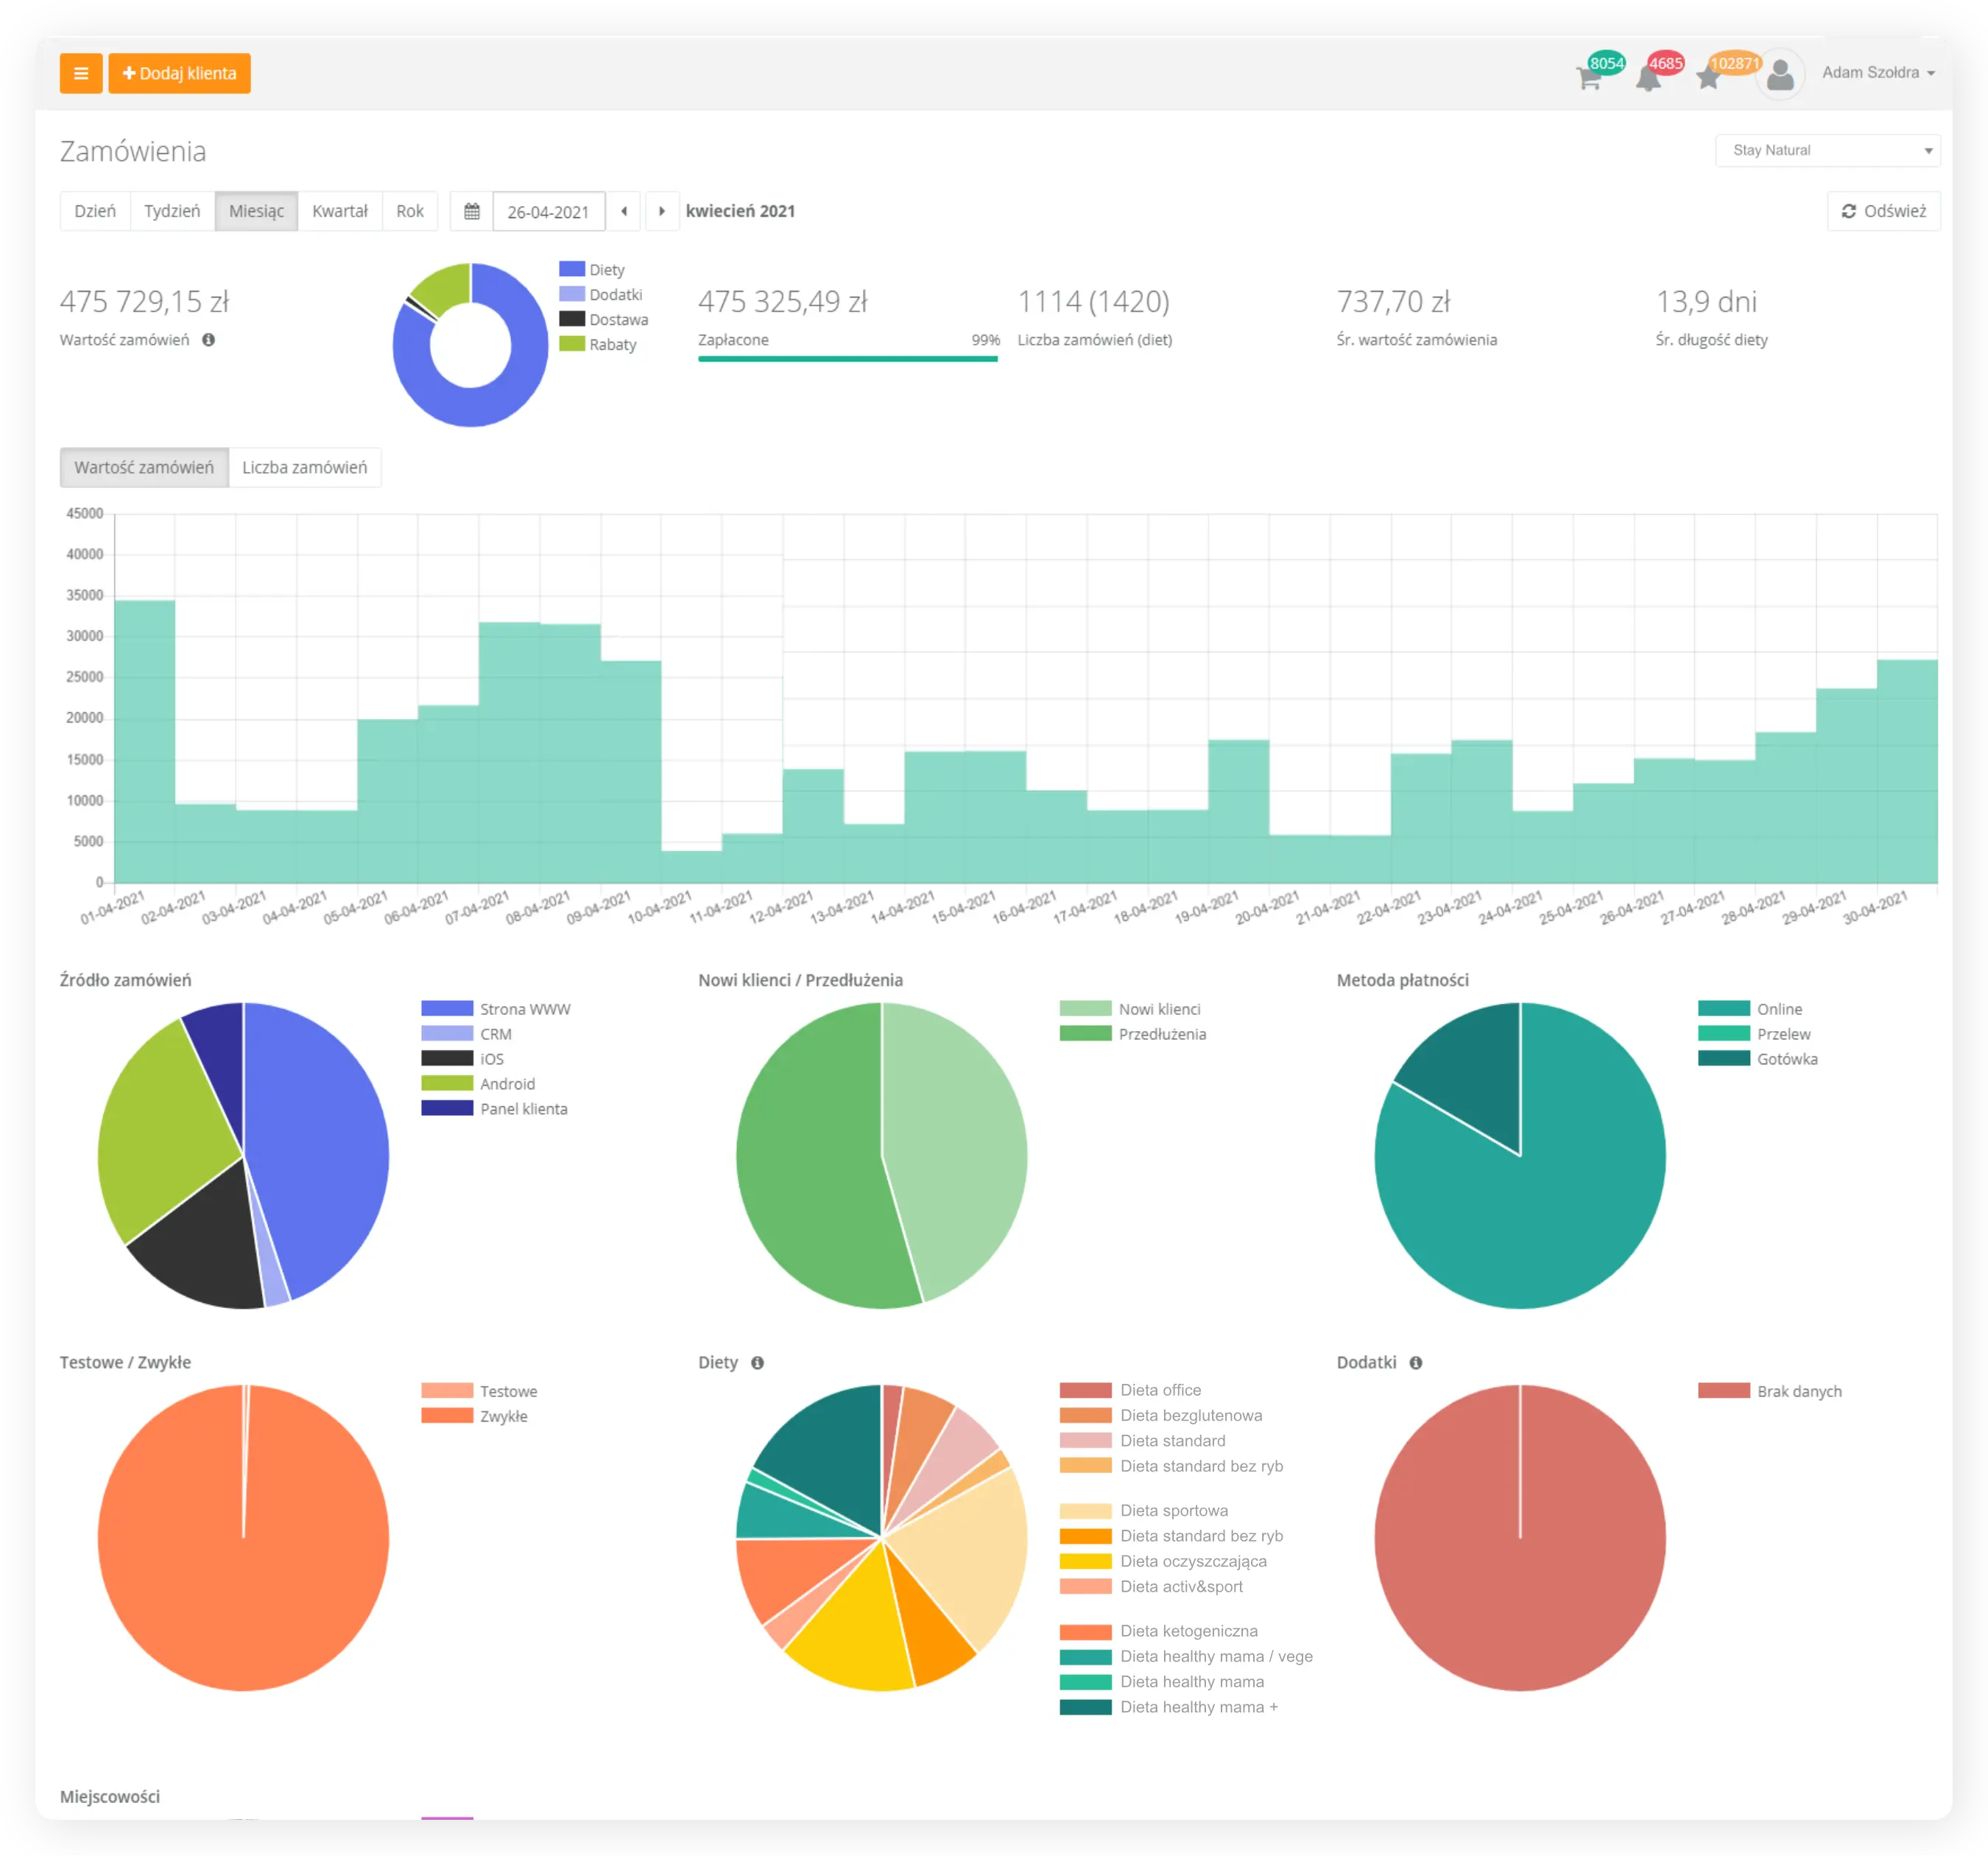Toggle the Dostawa legend swatch
This screenshot has height=1856, width=1988.
(572, 319)
